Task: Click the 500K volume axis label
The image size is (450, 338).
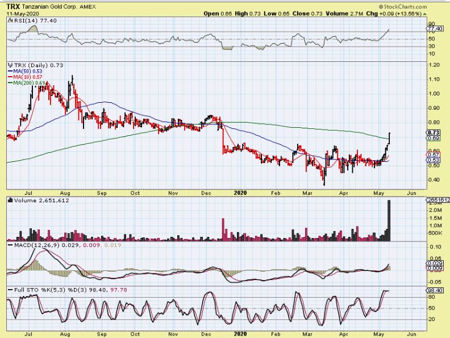Action: (x=435, y=233)
